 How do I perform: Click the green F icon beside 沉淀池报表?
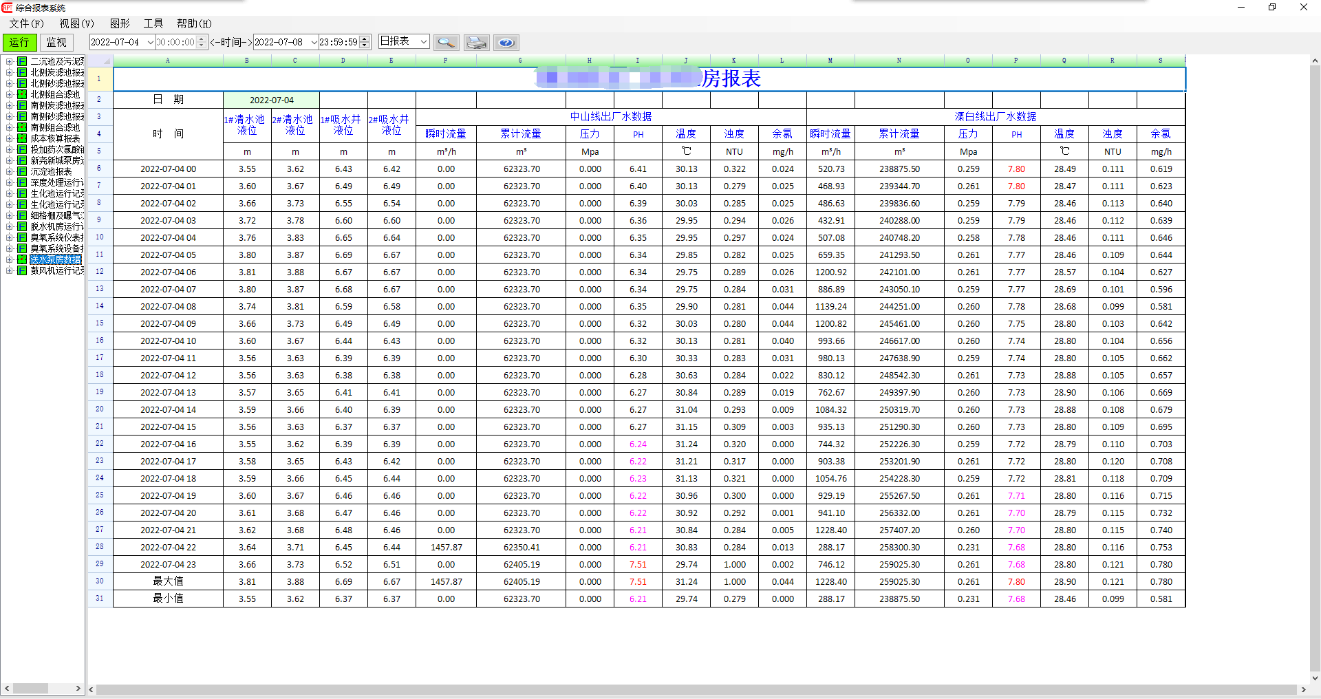pos(22,171)
